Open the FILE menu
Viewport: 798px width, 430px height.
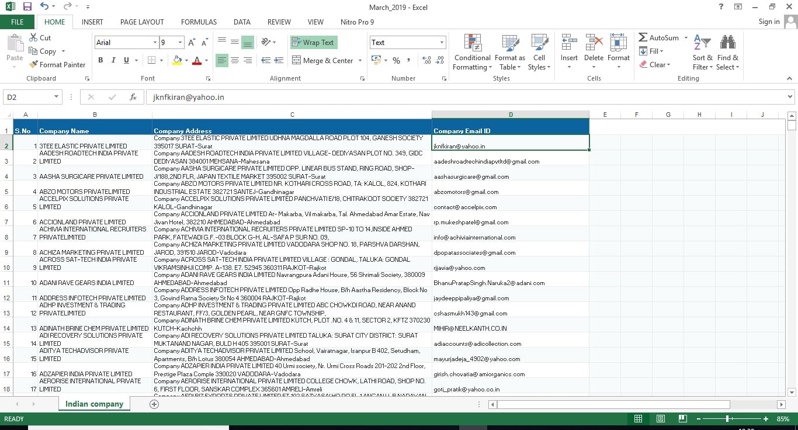(x=17, y=22)
